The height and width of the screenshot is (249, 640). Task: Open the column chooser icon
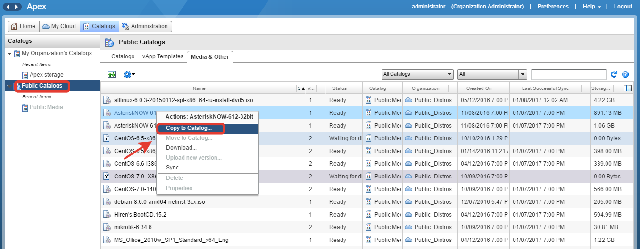628,88
